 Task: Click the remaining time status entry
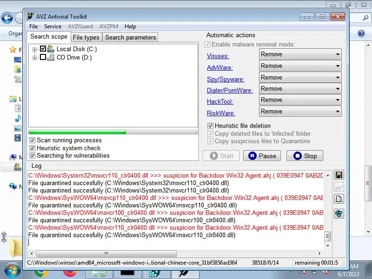pyautogui.click(x=316, y=263)
